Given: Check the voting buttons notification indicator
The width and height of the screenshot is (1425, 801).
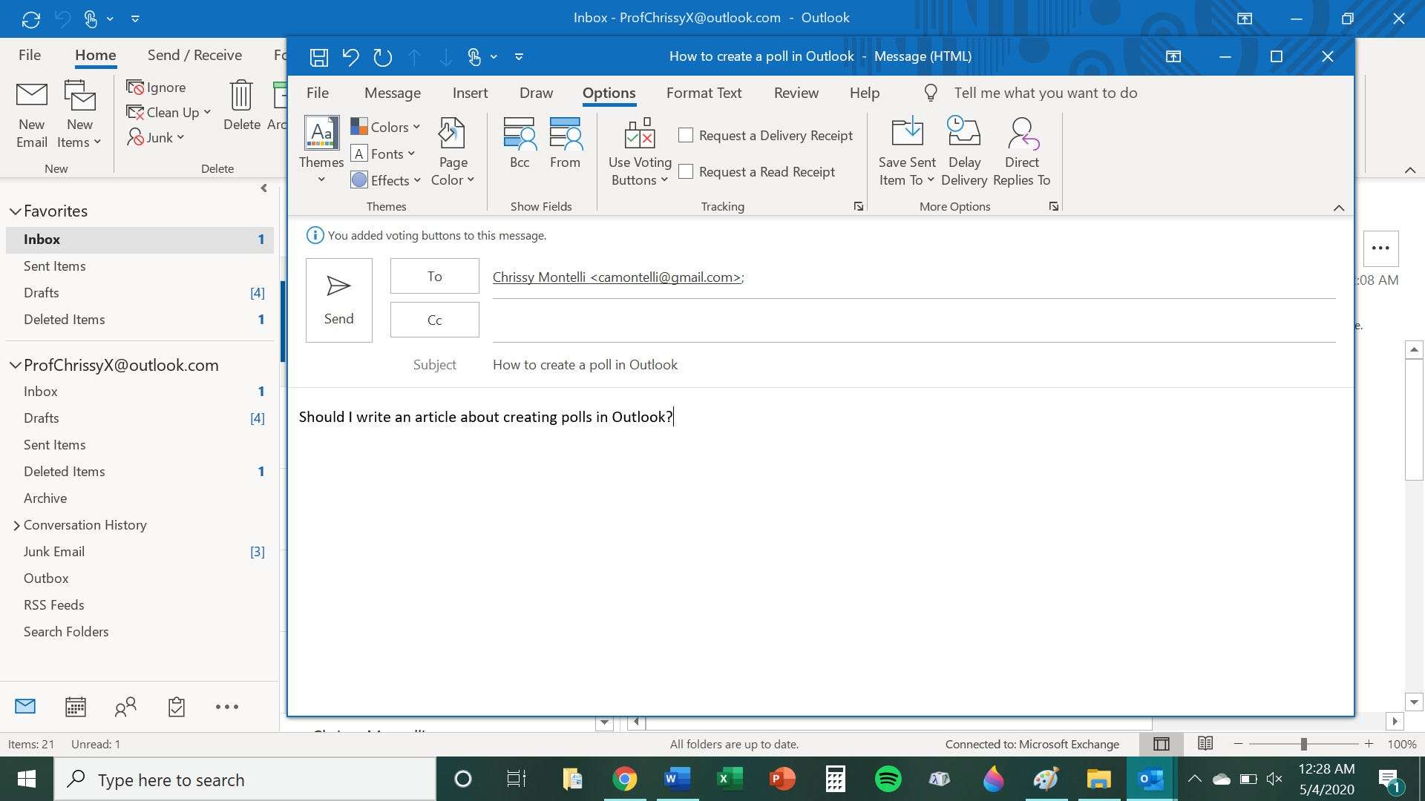Looking at the screenshot, I should pyautogui.click(x=314, y=234).
